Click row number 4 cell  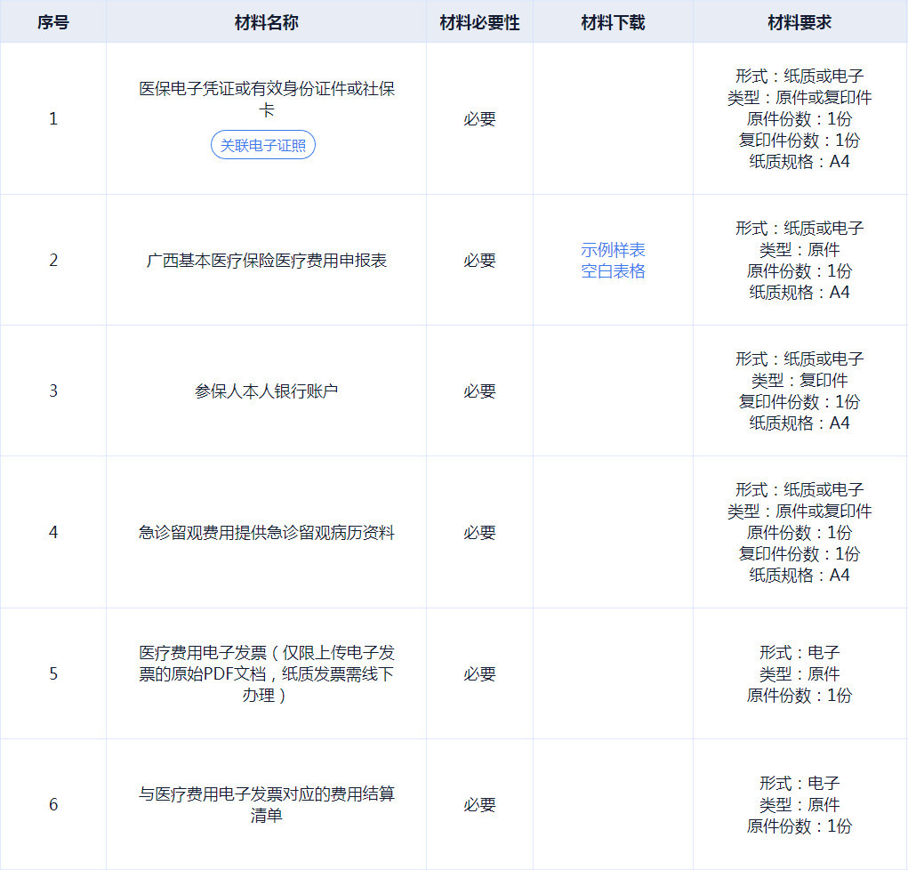[53, 533]
